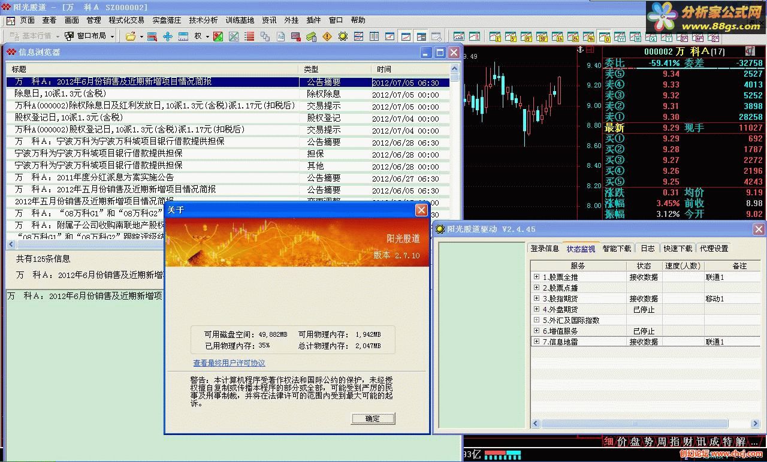This screenshot has width=767, height=462.
Task: Open the 程式化交易 menu
Action: click(126, 20)
